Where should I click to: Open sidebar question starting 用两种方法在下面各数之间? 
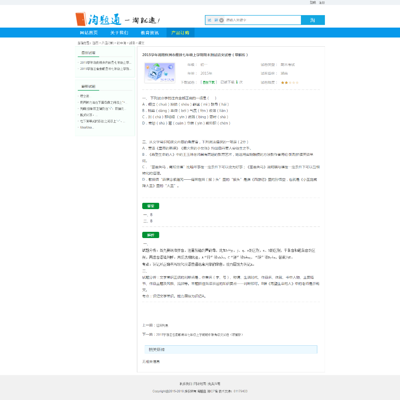pos(104,102)
